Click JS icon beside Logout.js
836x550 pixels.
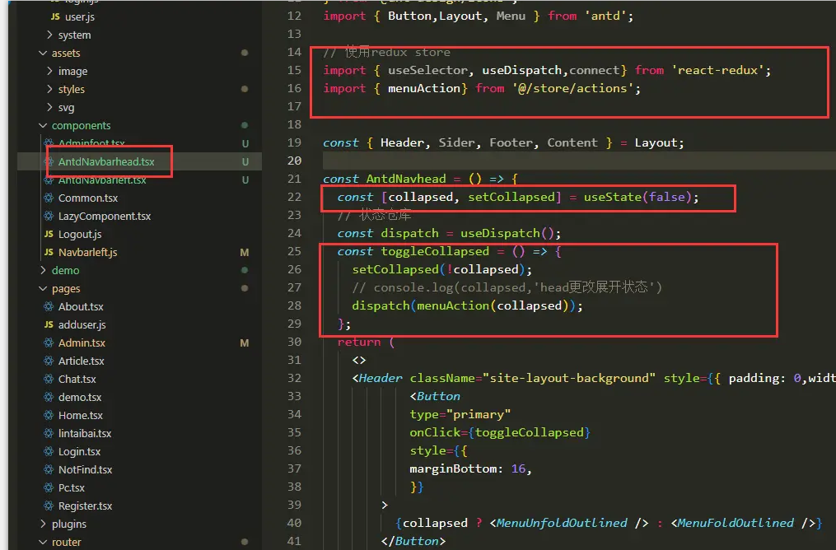click(x=49, y=235)
